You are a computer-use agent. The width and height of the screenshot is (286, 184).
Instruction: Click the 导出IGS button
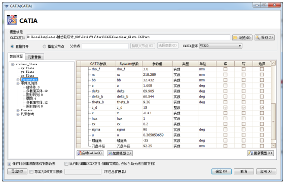pyautogui.click(x=17, y=171)
